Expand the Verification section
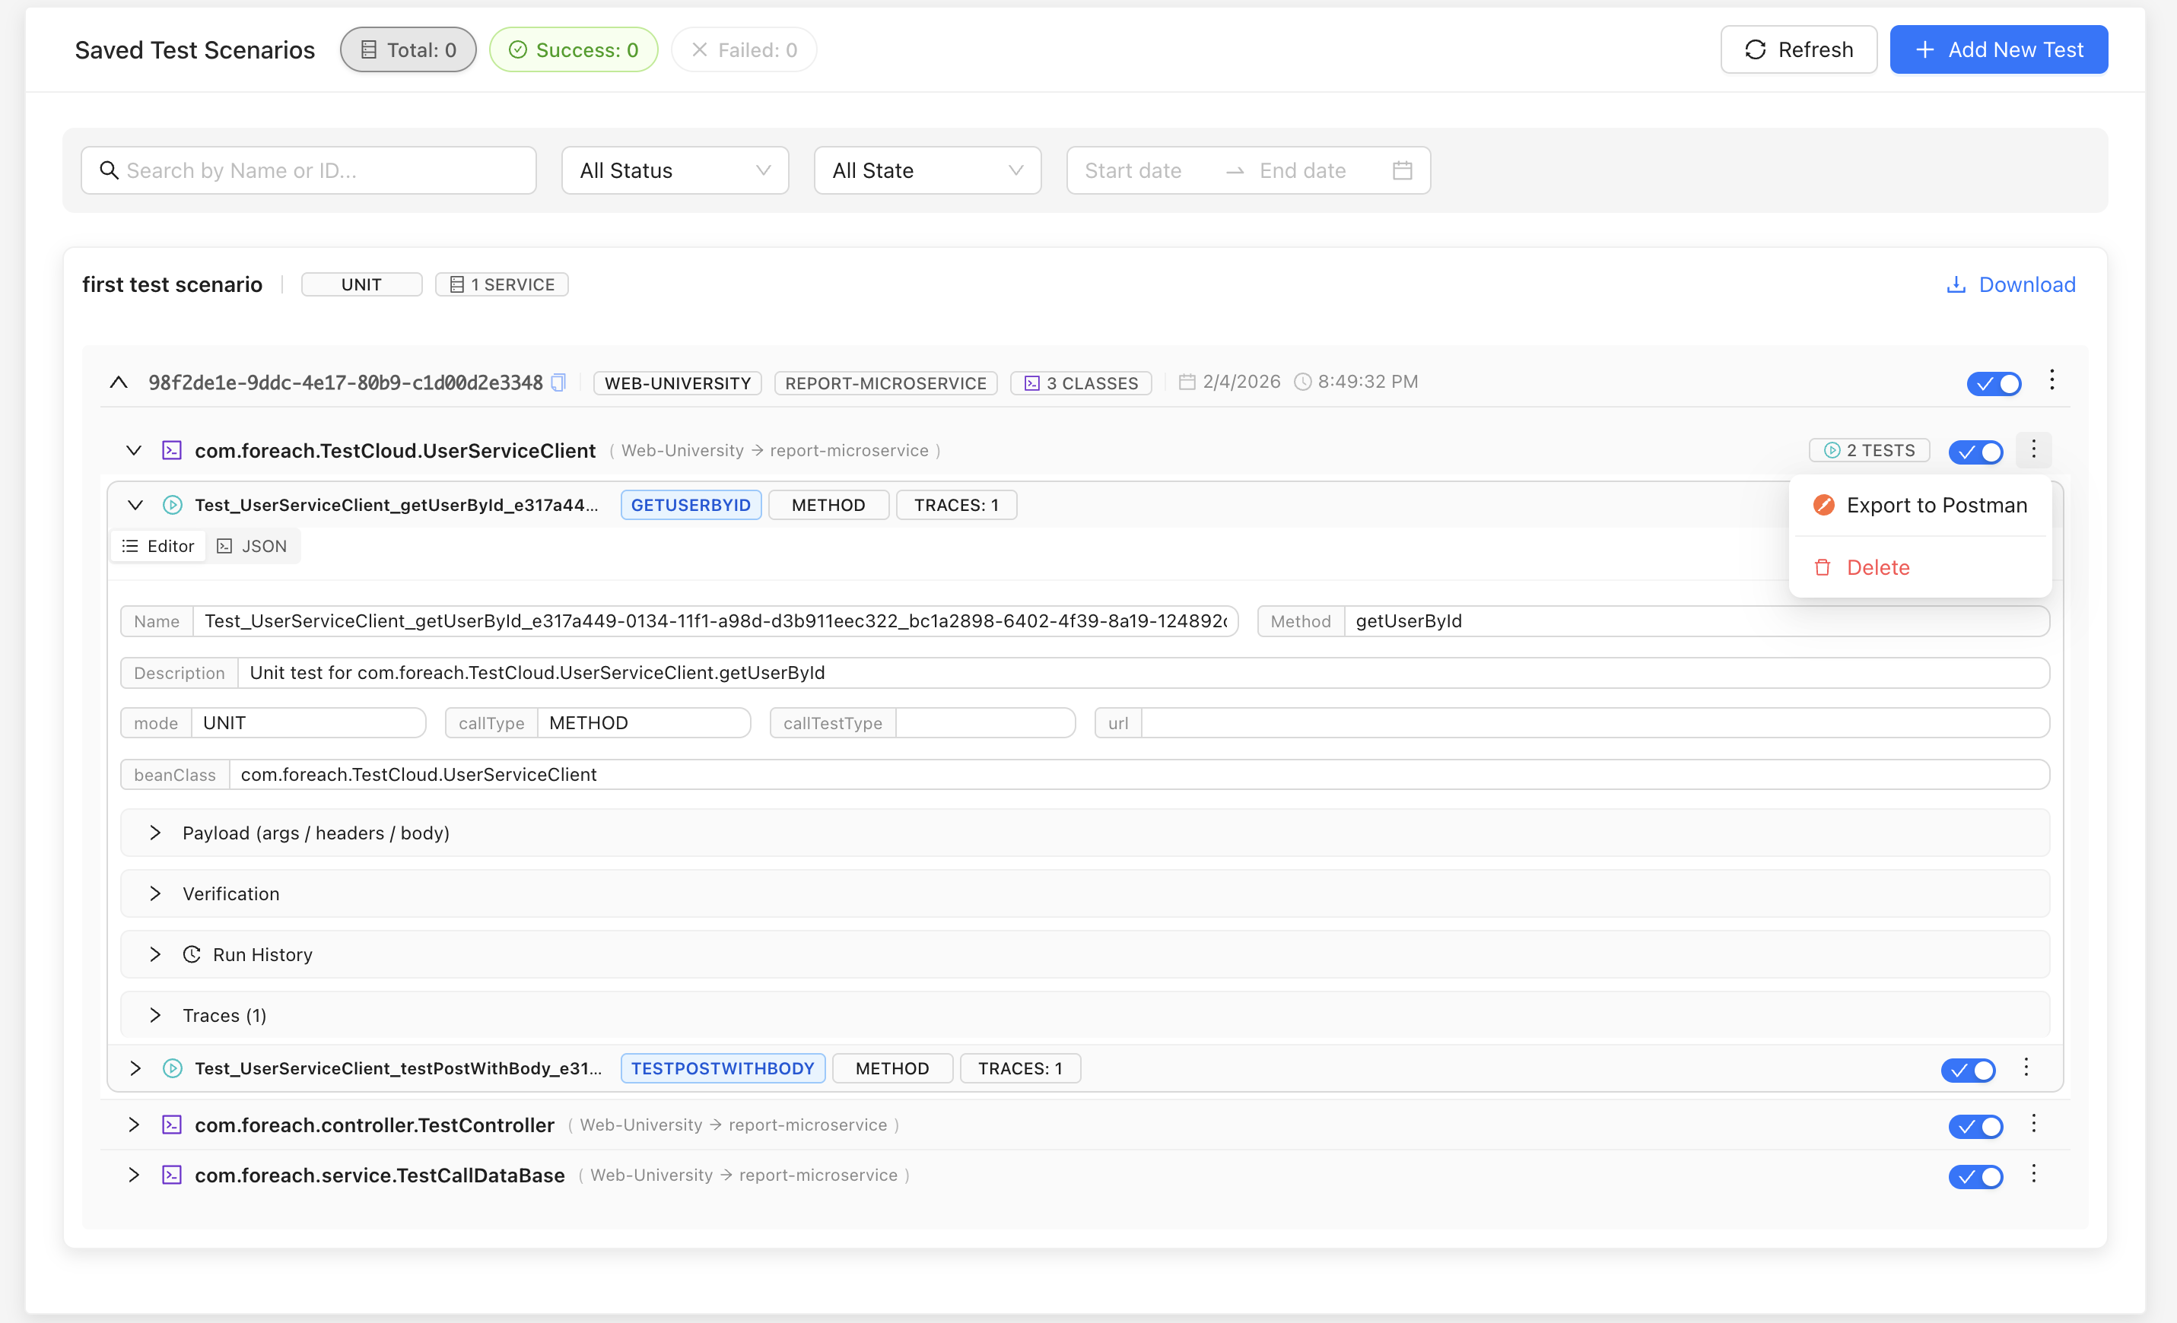 pos(230,893)
